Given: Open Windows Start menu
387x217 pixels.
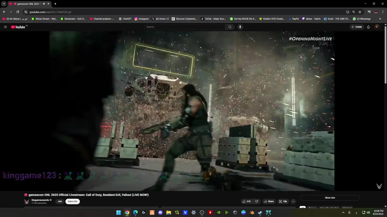Looking at the screenshot, I should point(119,212).
